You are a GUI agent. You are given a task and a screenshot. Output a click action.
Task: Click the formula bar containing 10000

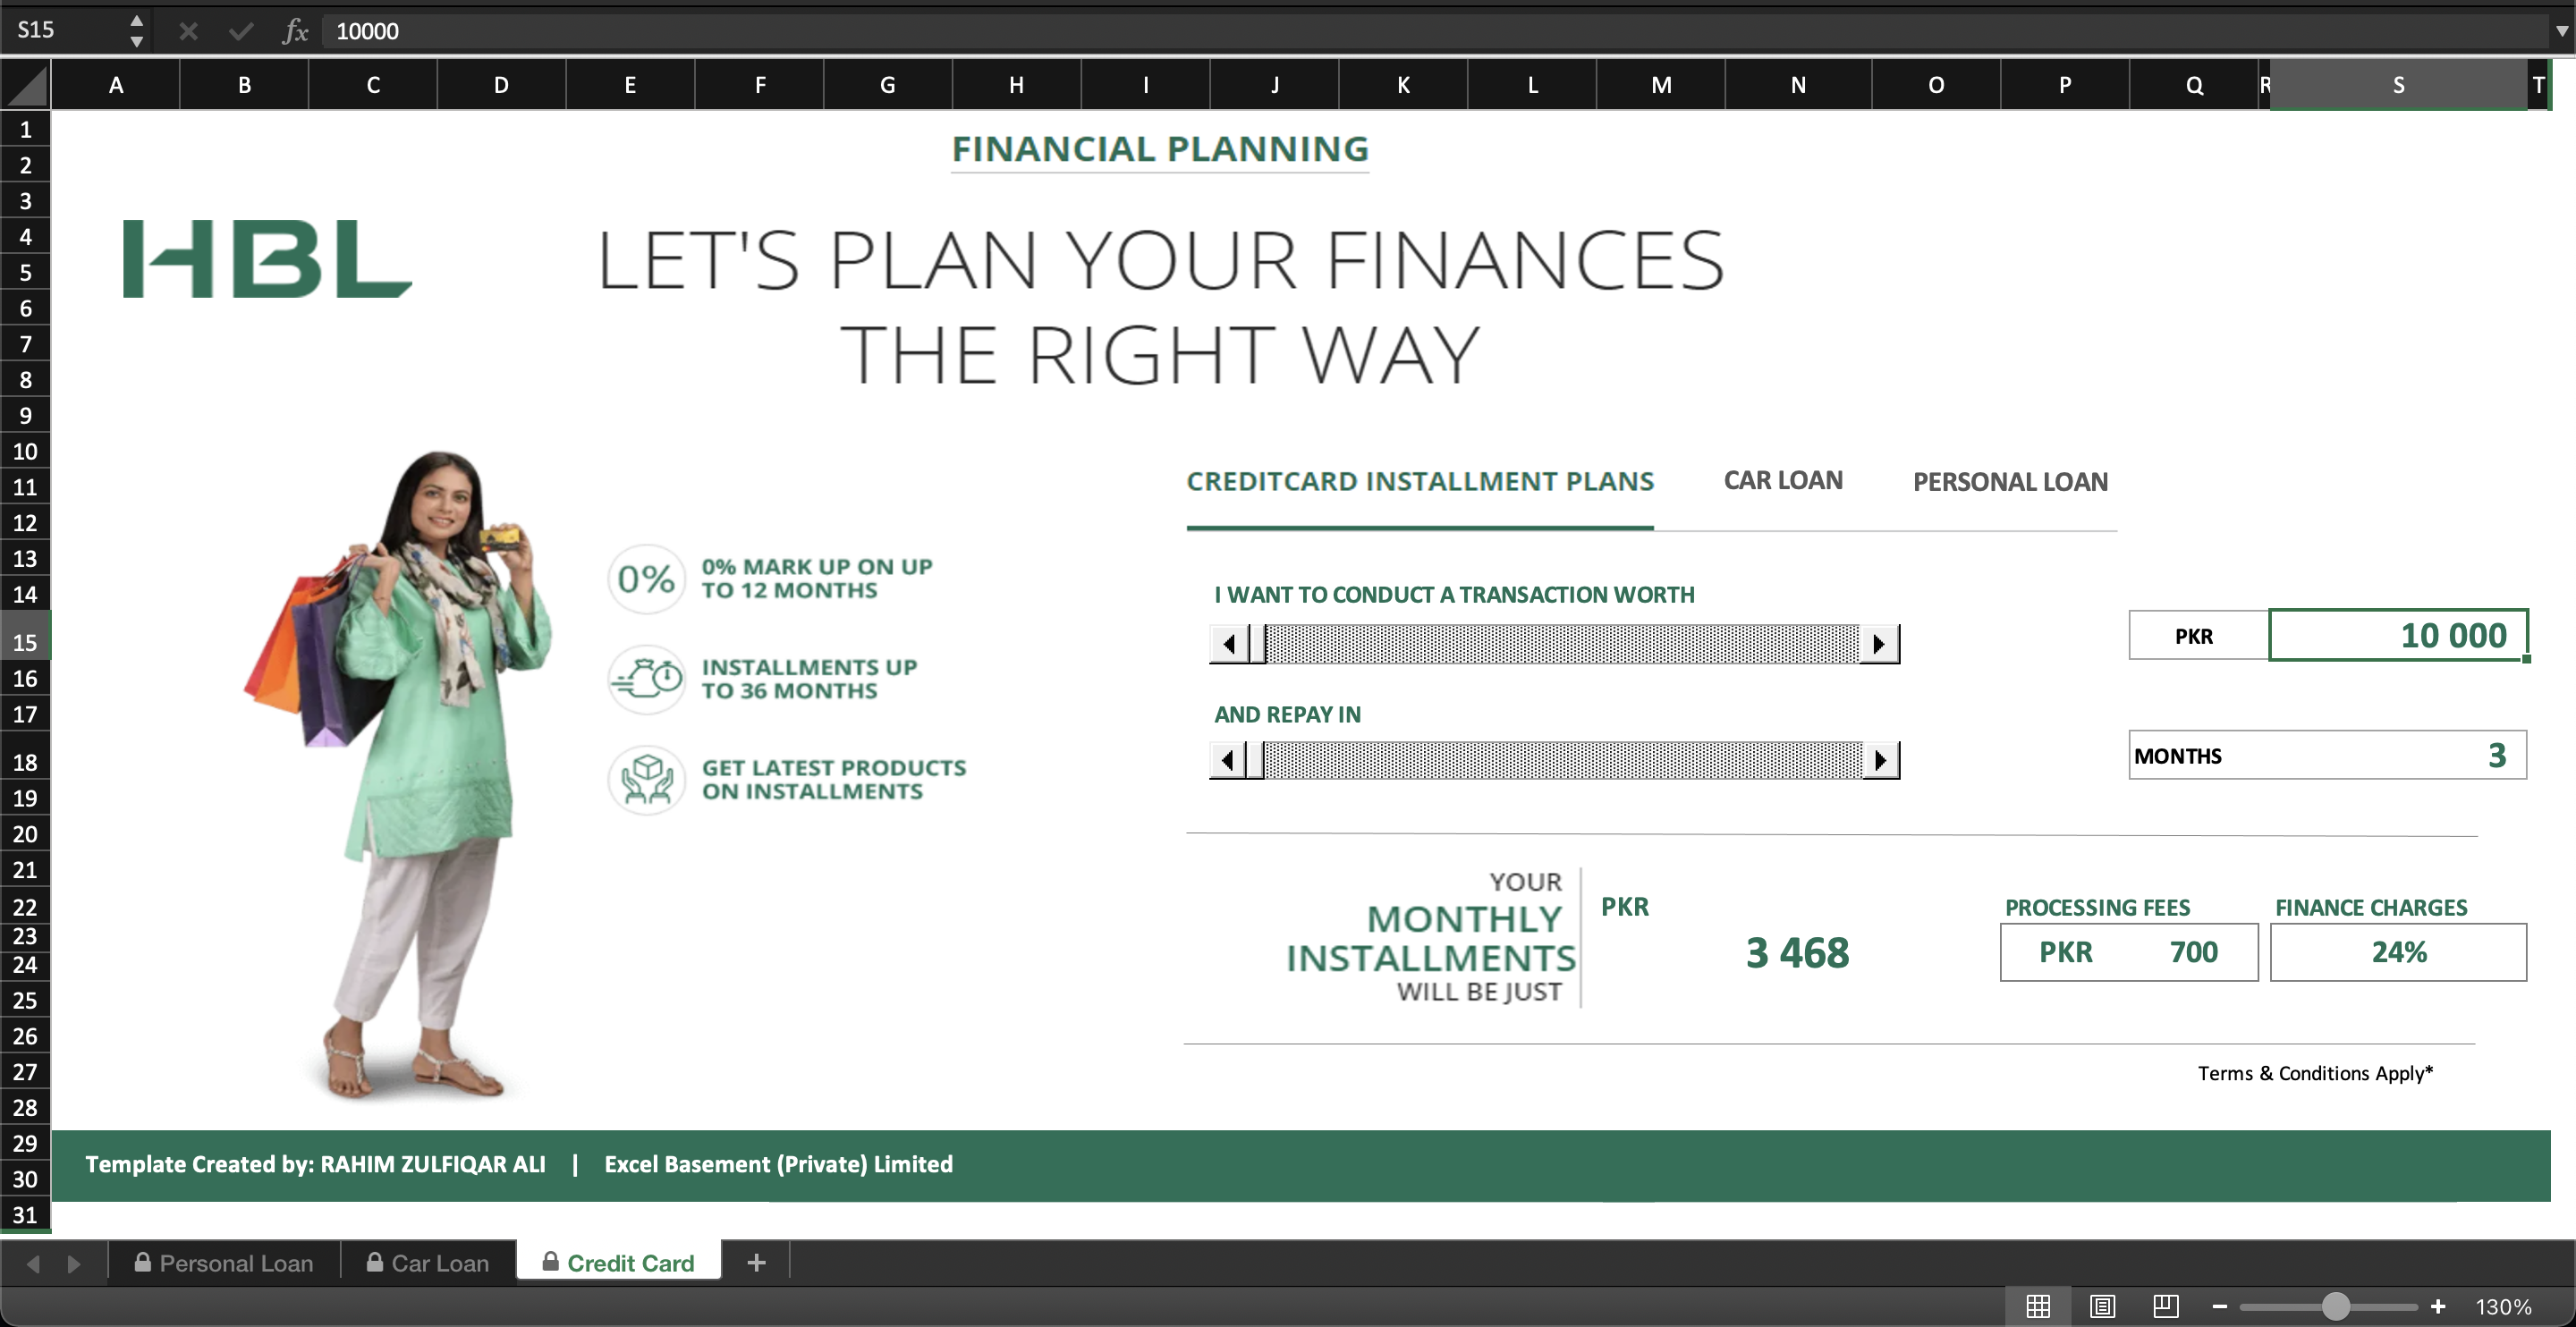tap(1435, 31)
